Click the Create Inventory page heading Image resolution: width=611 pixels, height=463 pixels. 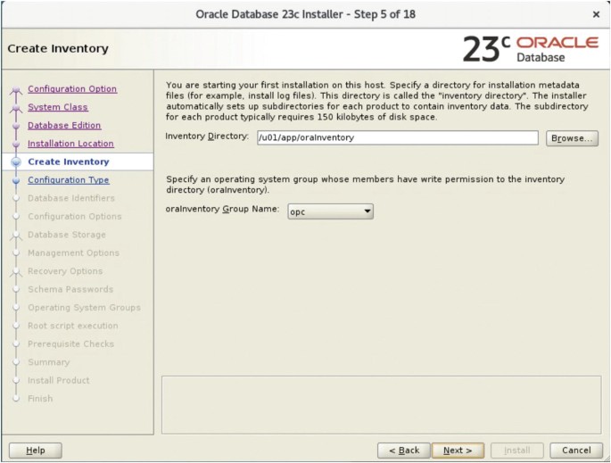tap(58, 49)
